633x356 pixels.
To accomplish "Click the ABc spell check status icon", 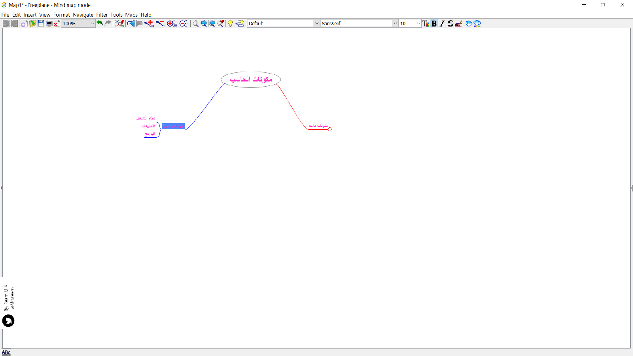I will click(6, 352).
